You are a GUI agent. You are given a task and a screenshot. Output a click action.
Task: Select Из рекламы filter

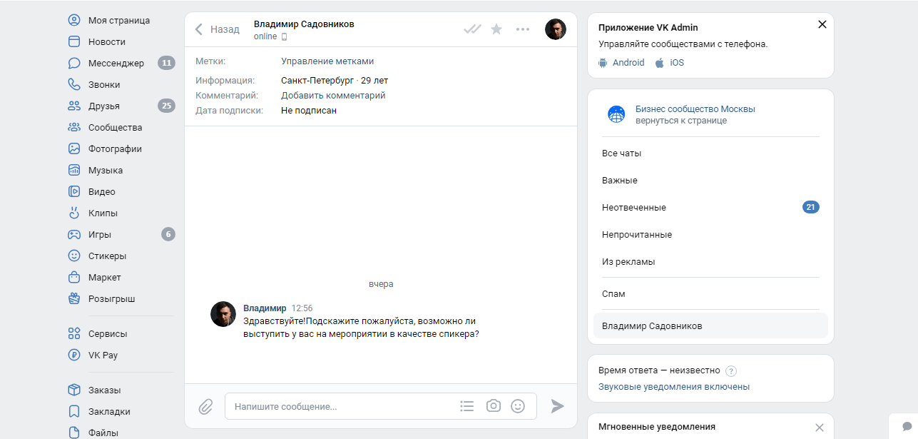(x=710, y=262)
